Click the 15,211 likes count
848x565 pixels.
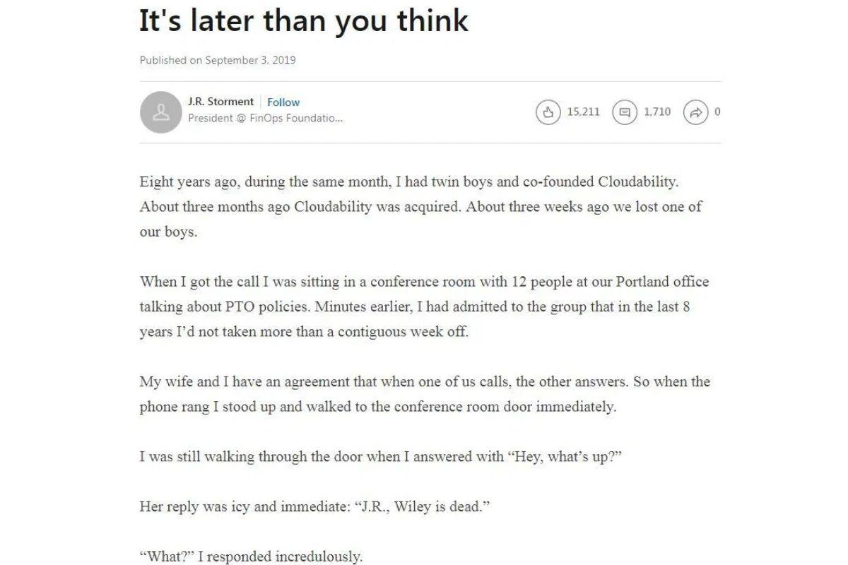[584, 112]
